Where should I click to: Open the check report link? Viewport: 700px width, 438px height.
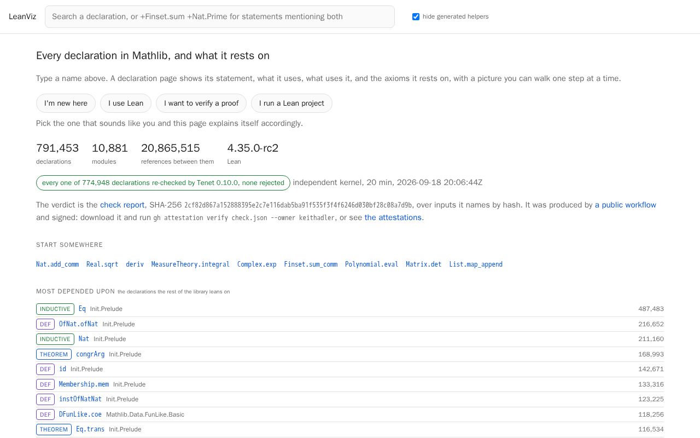point(122,205)
